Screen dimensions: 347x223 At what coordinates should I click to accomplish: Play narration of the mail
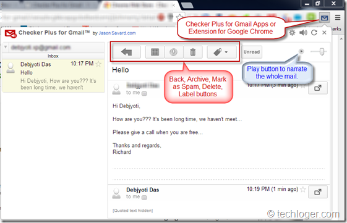pos(301,51)
